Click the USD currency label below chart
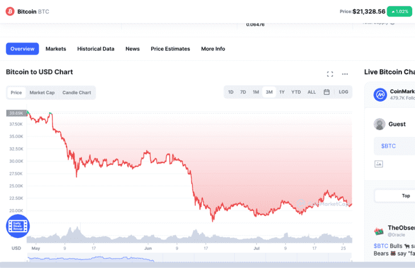The height and width of the screenshot is (268, 415). pyautogui.click(x=16, y=248)
